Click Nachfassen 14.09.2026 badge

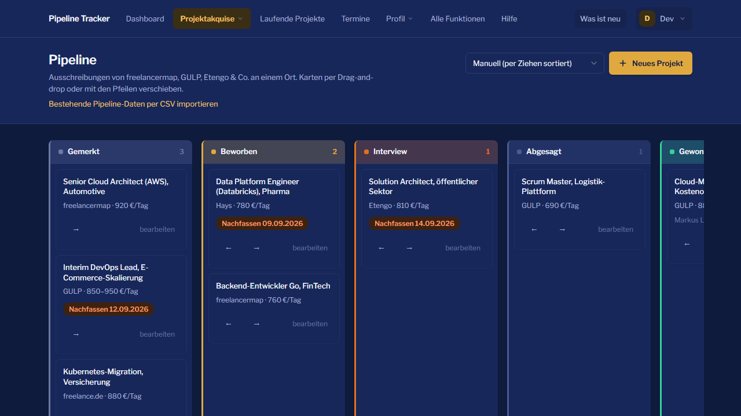pyautogui.click(x=414, y=224)
